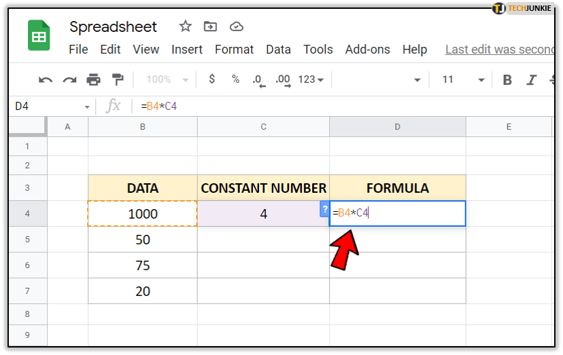Viewport: 563px width, 355px height.
Task: Expand the 123 number format dropdown
Action: 311,79
